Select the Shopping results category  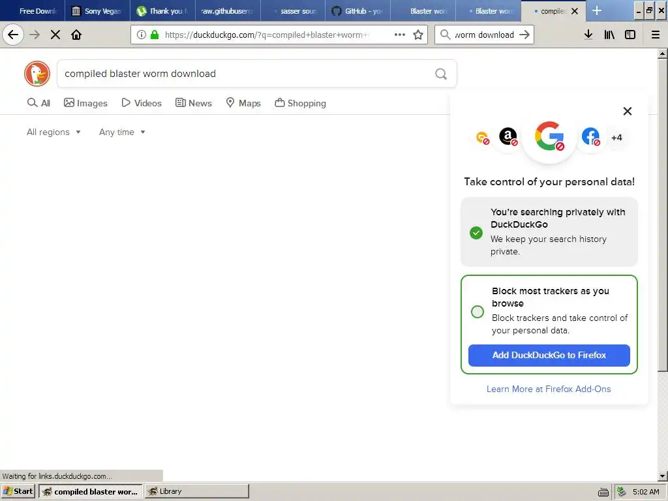click(300, 103)
